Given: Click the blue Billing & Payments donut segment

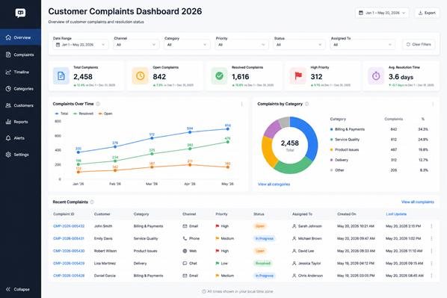Looking at the screenshot, I should (310, 137).
